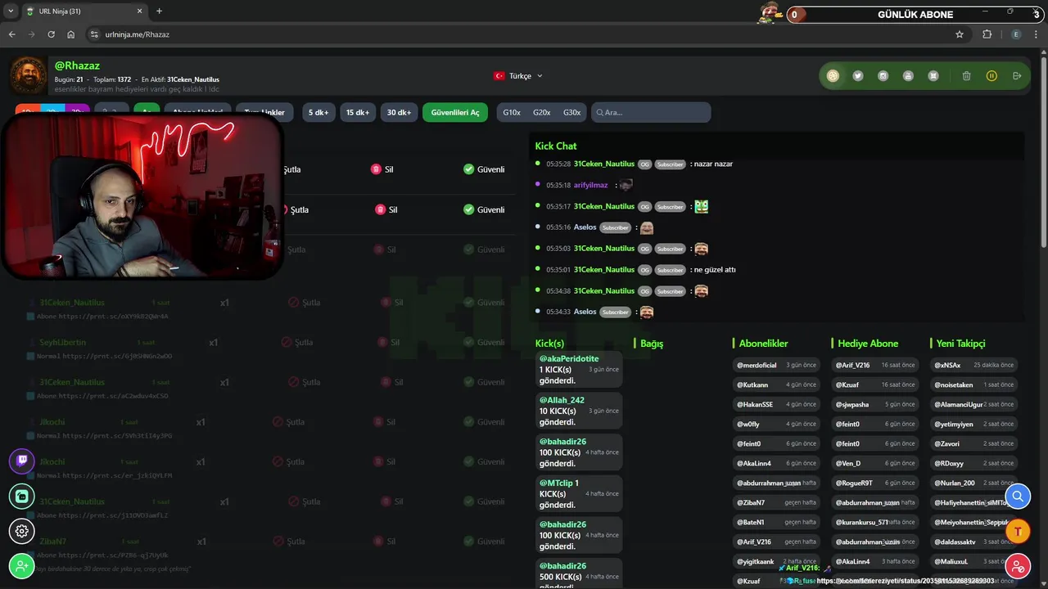This screenshot has height=589, width=1048.
Task: Open the green Kick icon in the left sidebar
Action: [22, 496]
